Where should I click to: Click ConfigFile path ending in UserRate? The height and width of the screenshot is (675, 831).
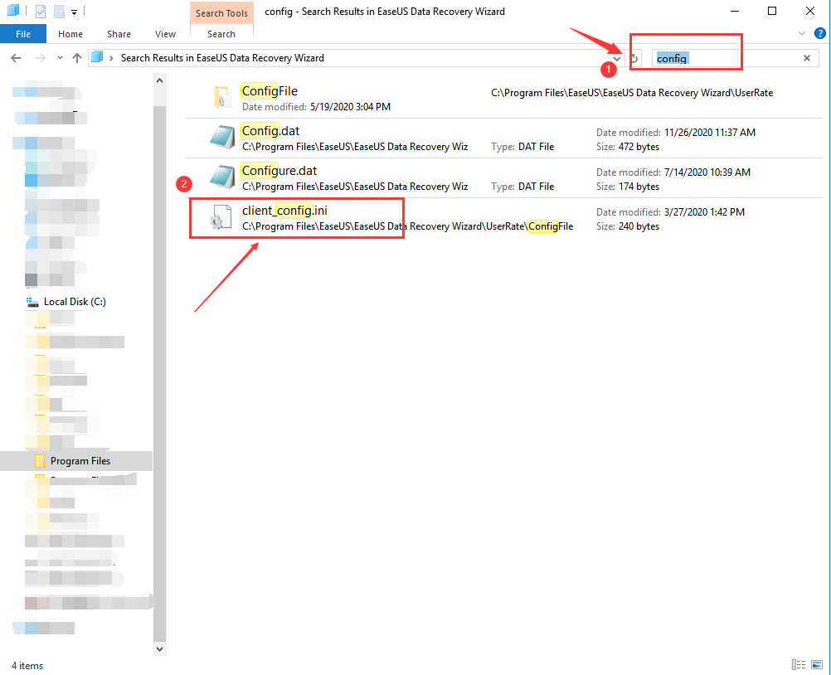632,93
